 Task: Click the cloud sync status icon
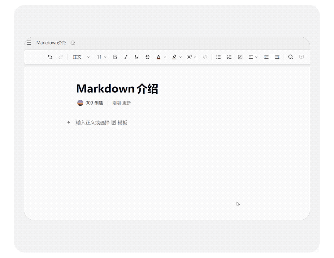click(73, 43)
